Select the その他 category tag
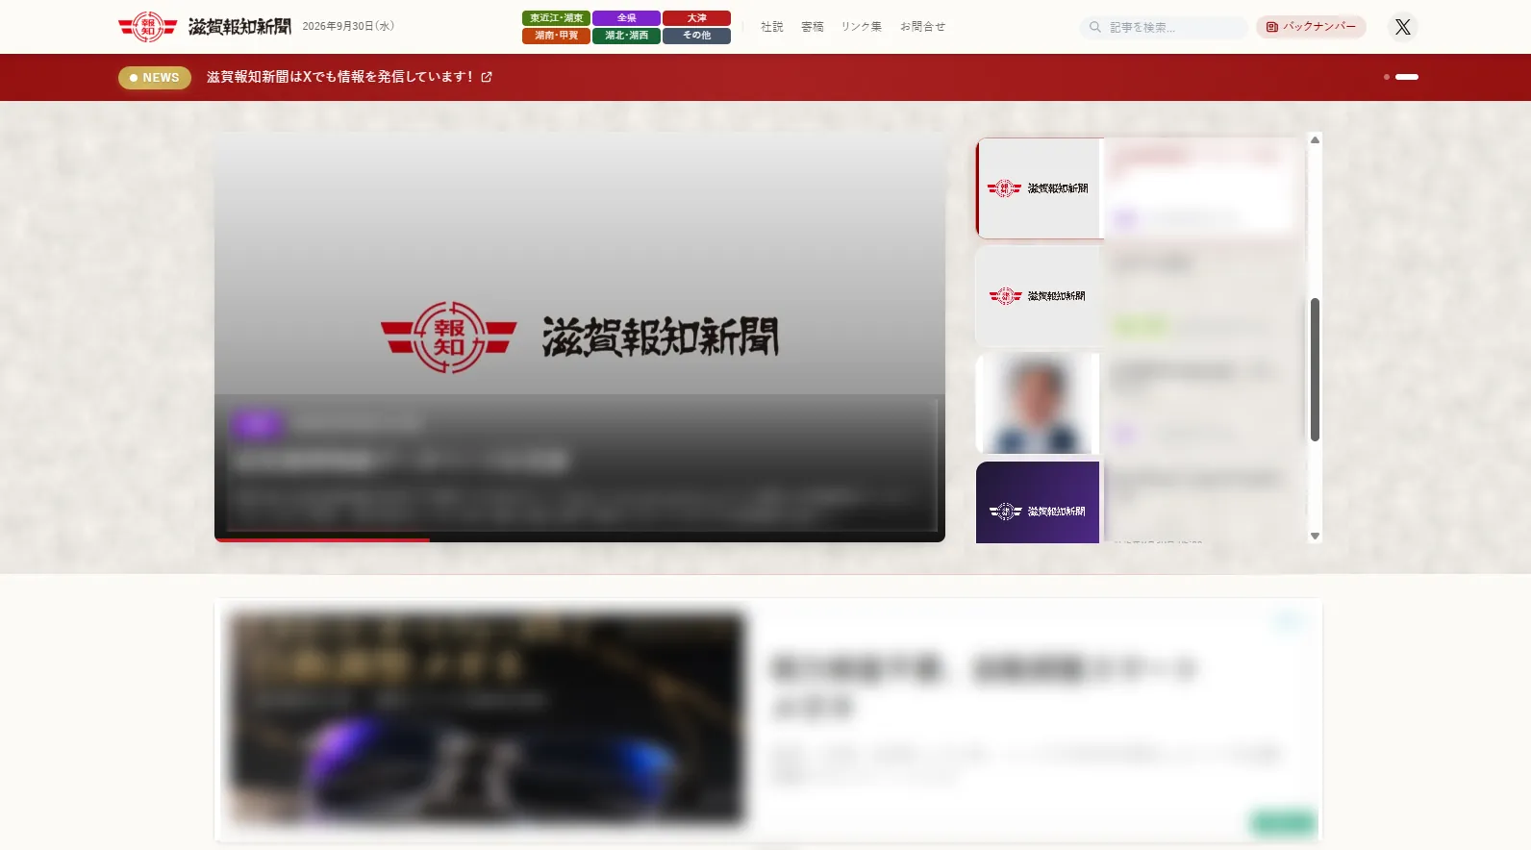The width and height of the screenshot is (1531, 850). 696,36
